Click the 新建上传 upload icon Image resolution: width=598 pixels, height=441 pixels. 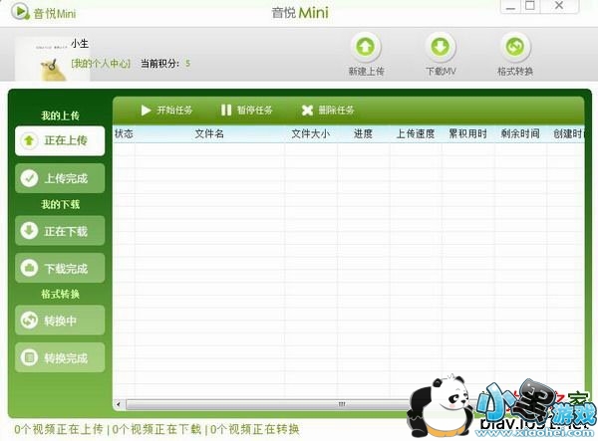pos(366,47)
